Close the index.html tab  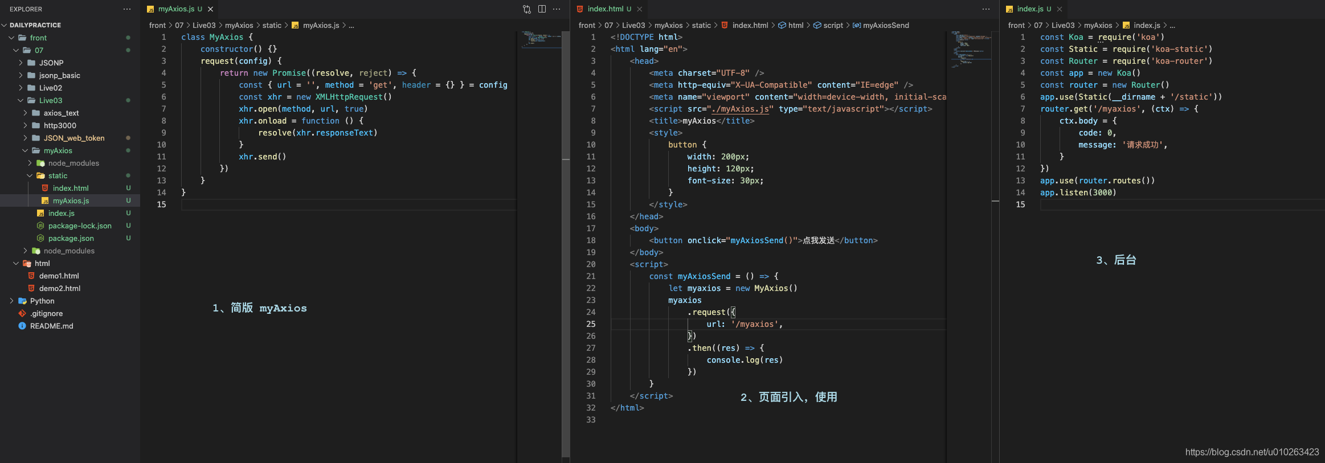640,9
